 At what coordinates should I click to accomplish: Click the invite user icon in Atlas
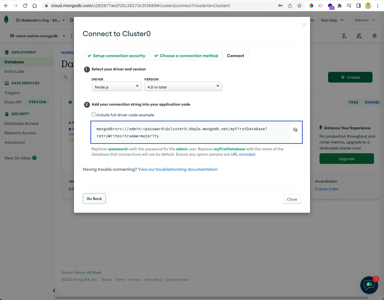coord(344,36)
